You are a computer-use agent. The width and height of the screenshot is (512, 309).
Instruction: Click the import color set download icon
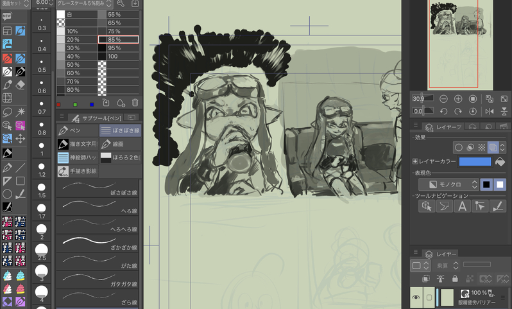135,4
